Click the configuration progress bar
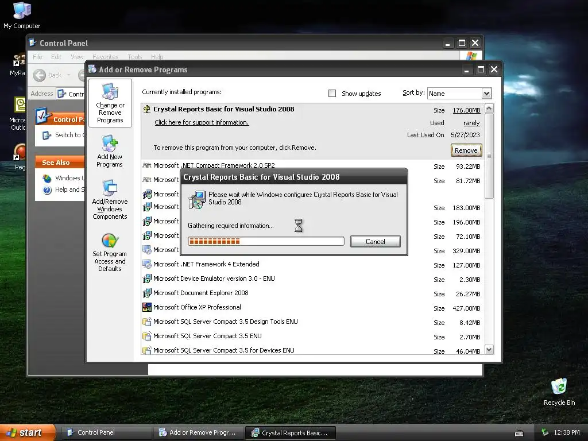 click(x=266, y=241)
